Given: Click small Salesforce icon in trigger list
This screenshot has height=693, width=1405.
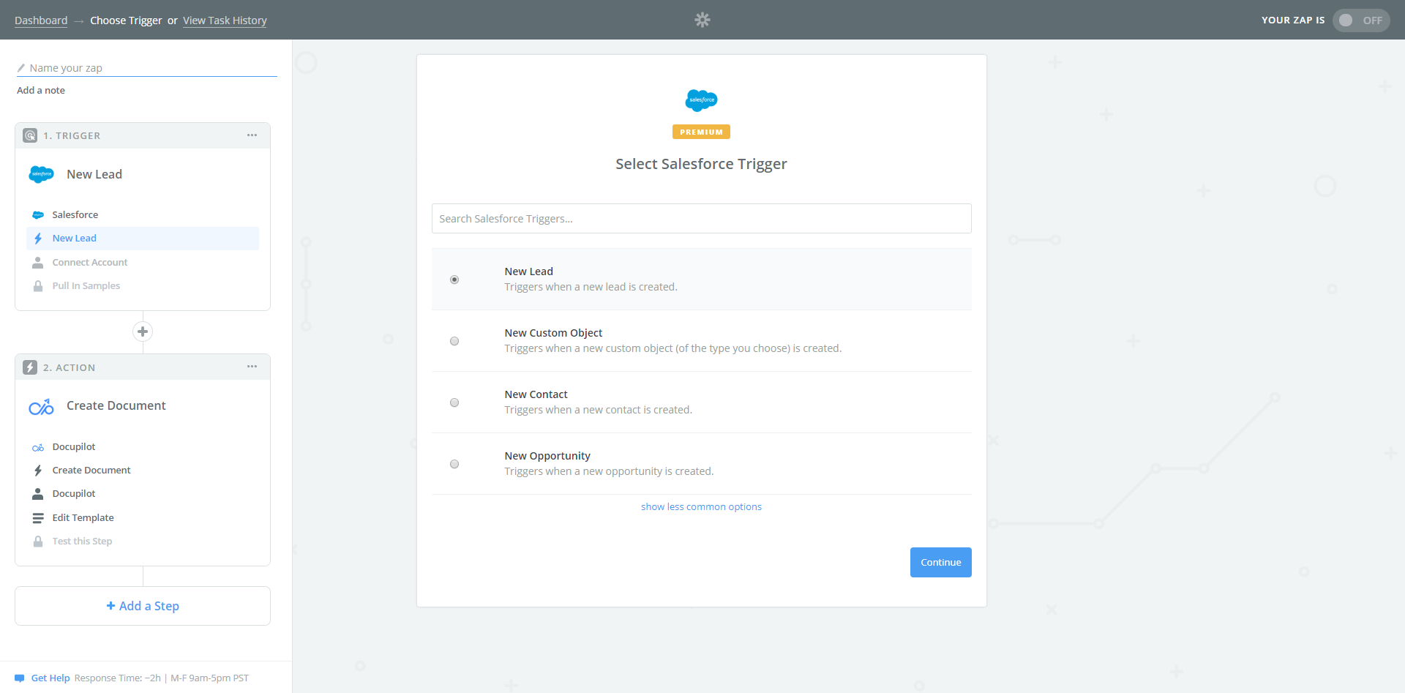Looking at the screenshot, I should [x=38, y=215].
